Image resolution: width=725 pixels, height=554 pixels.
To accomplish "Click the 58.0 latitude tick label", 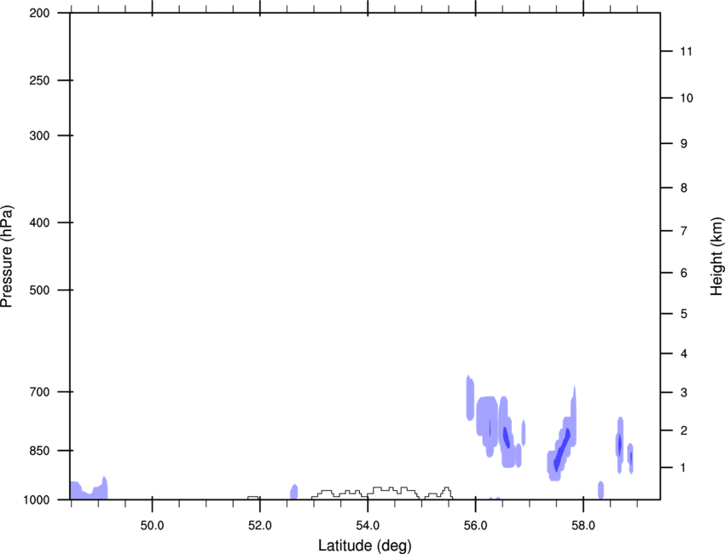I will (x=583, y=525).
